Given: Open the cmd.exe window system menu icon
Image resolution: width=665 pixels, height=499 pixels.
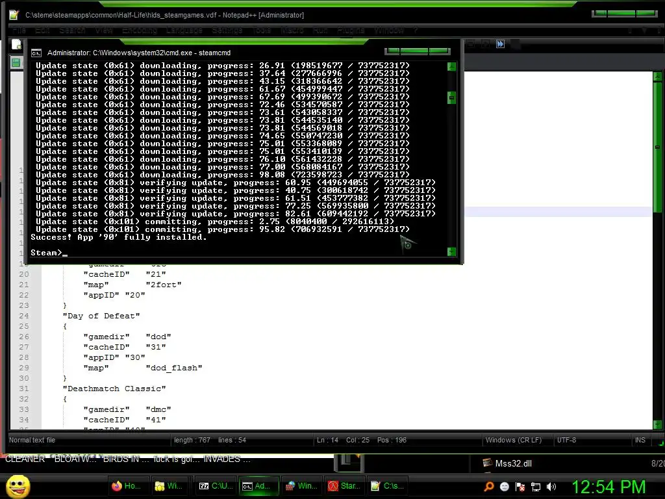Looking at the screenshot, I should pyautogui.click(x=36, y=53).
